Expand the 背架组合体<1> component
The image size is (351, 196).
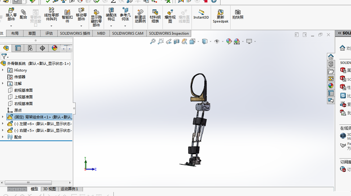click(3, 117)
